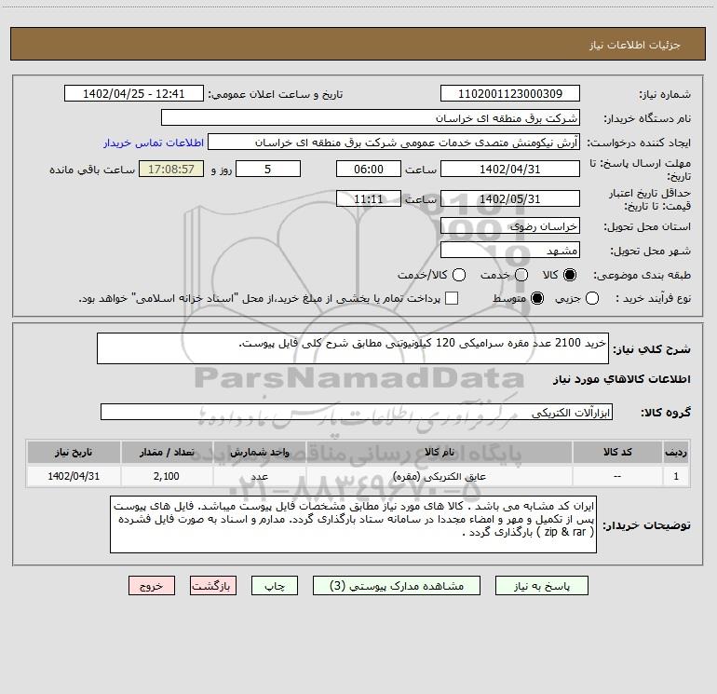Click the تاریخ نیاز column header
Screen dimensions: 717x694
point(74,452)
